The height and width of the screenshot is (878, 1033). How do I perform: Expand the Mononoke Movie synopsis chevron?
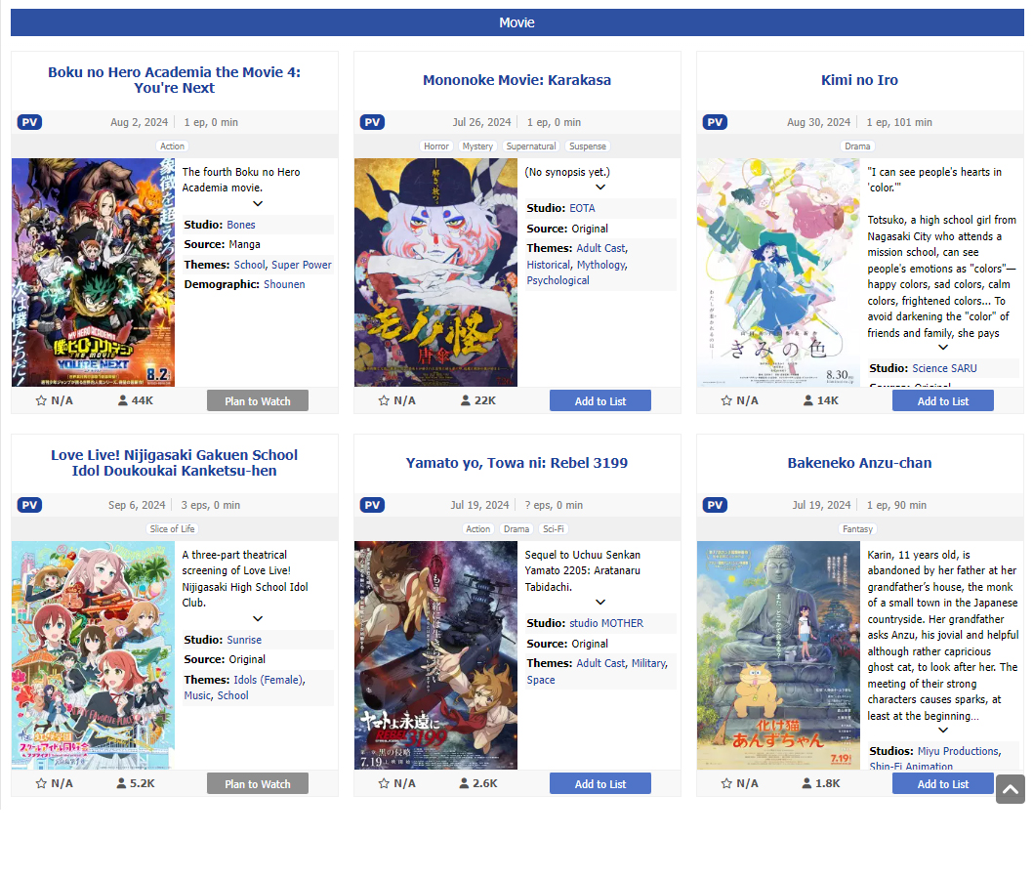point(600,188)
